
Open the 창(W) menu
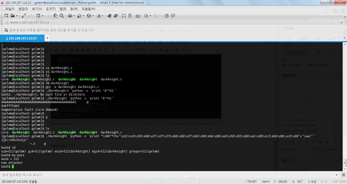(74, 9)
